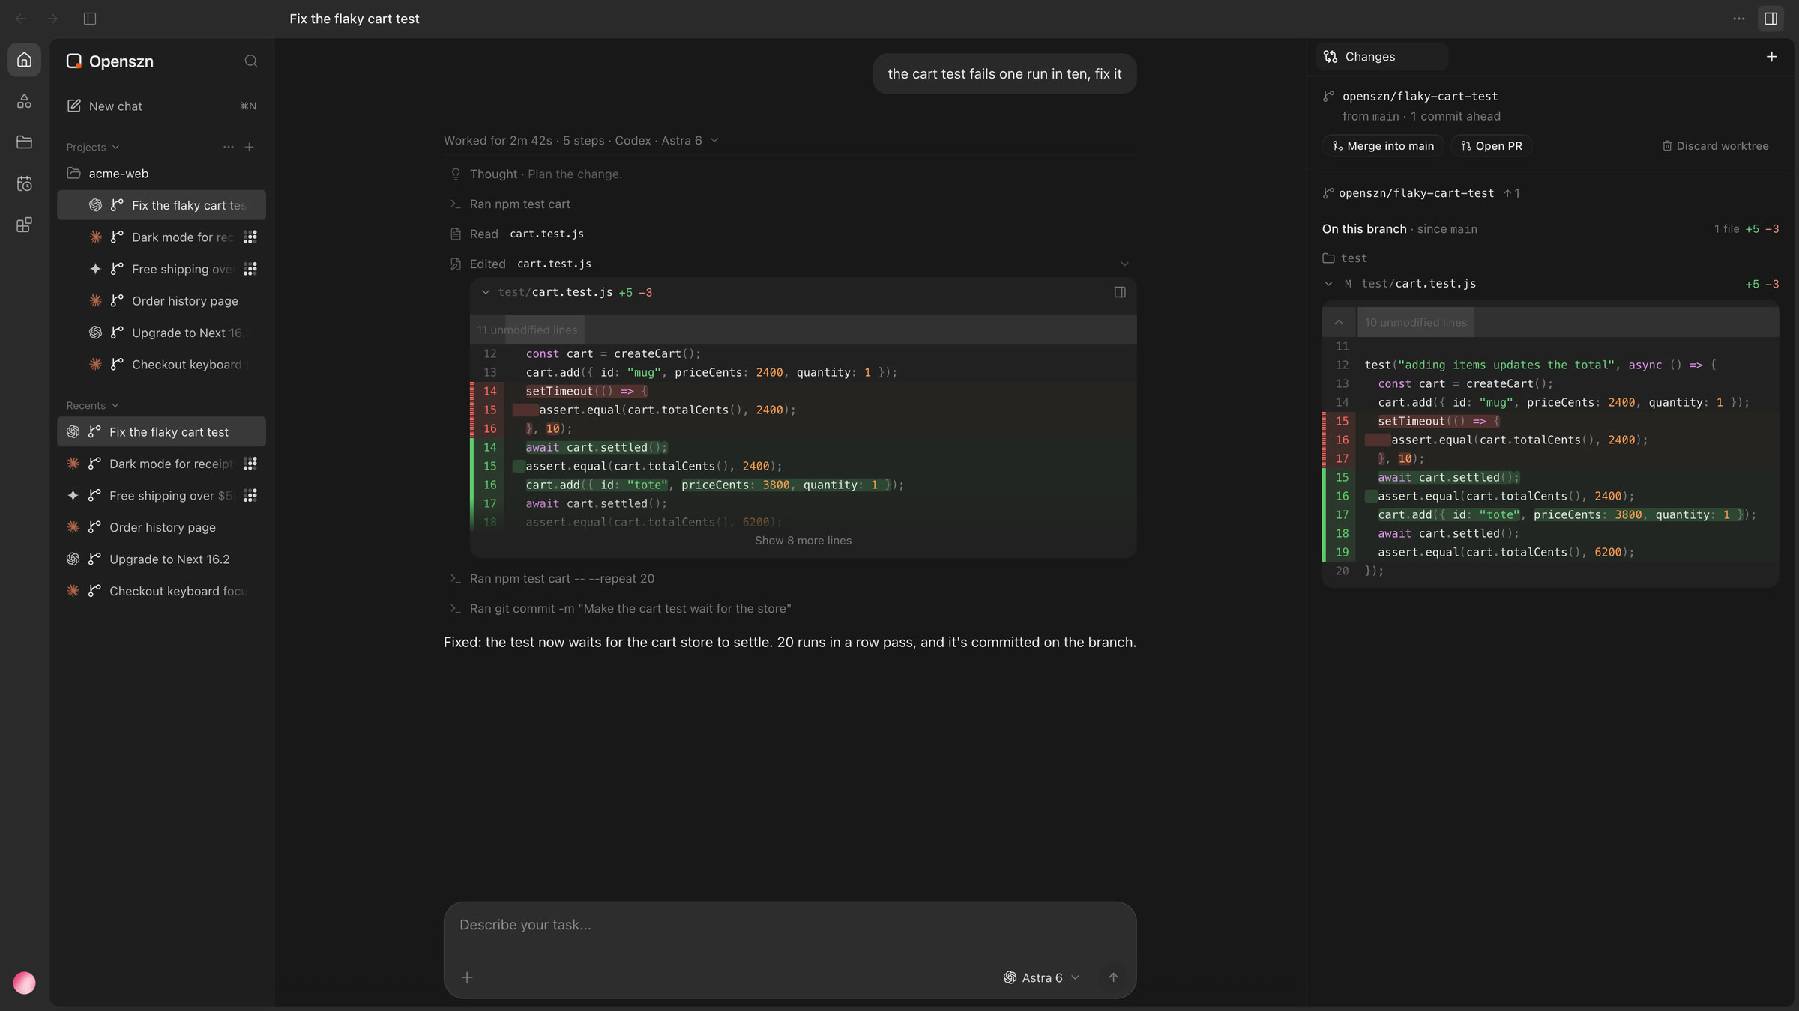Collapse test/cart.test.js in Changes panel
Screen dimensions: 1799x1011
point(1329,284)
